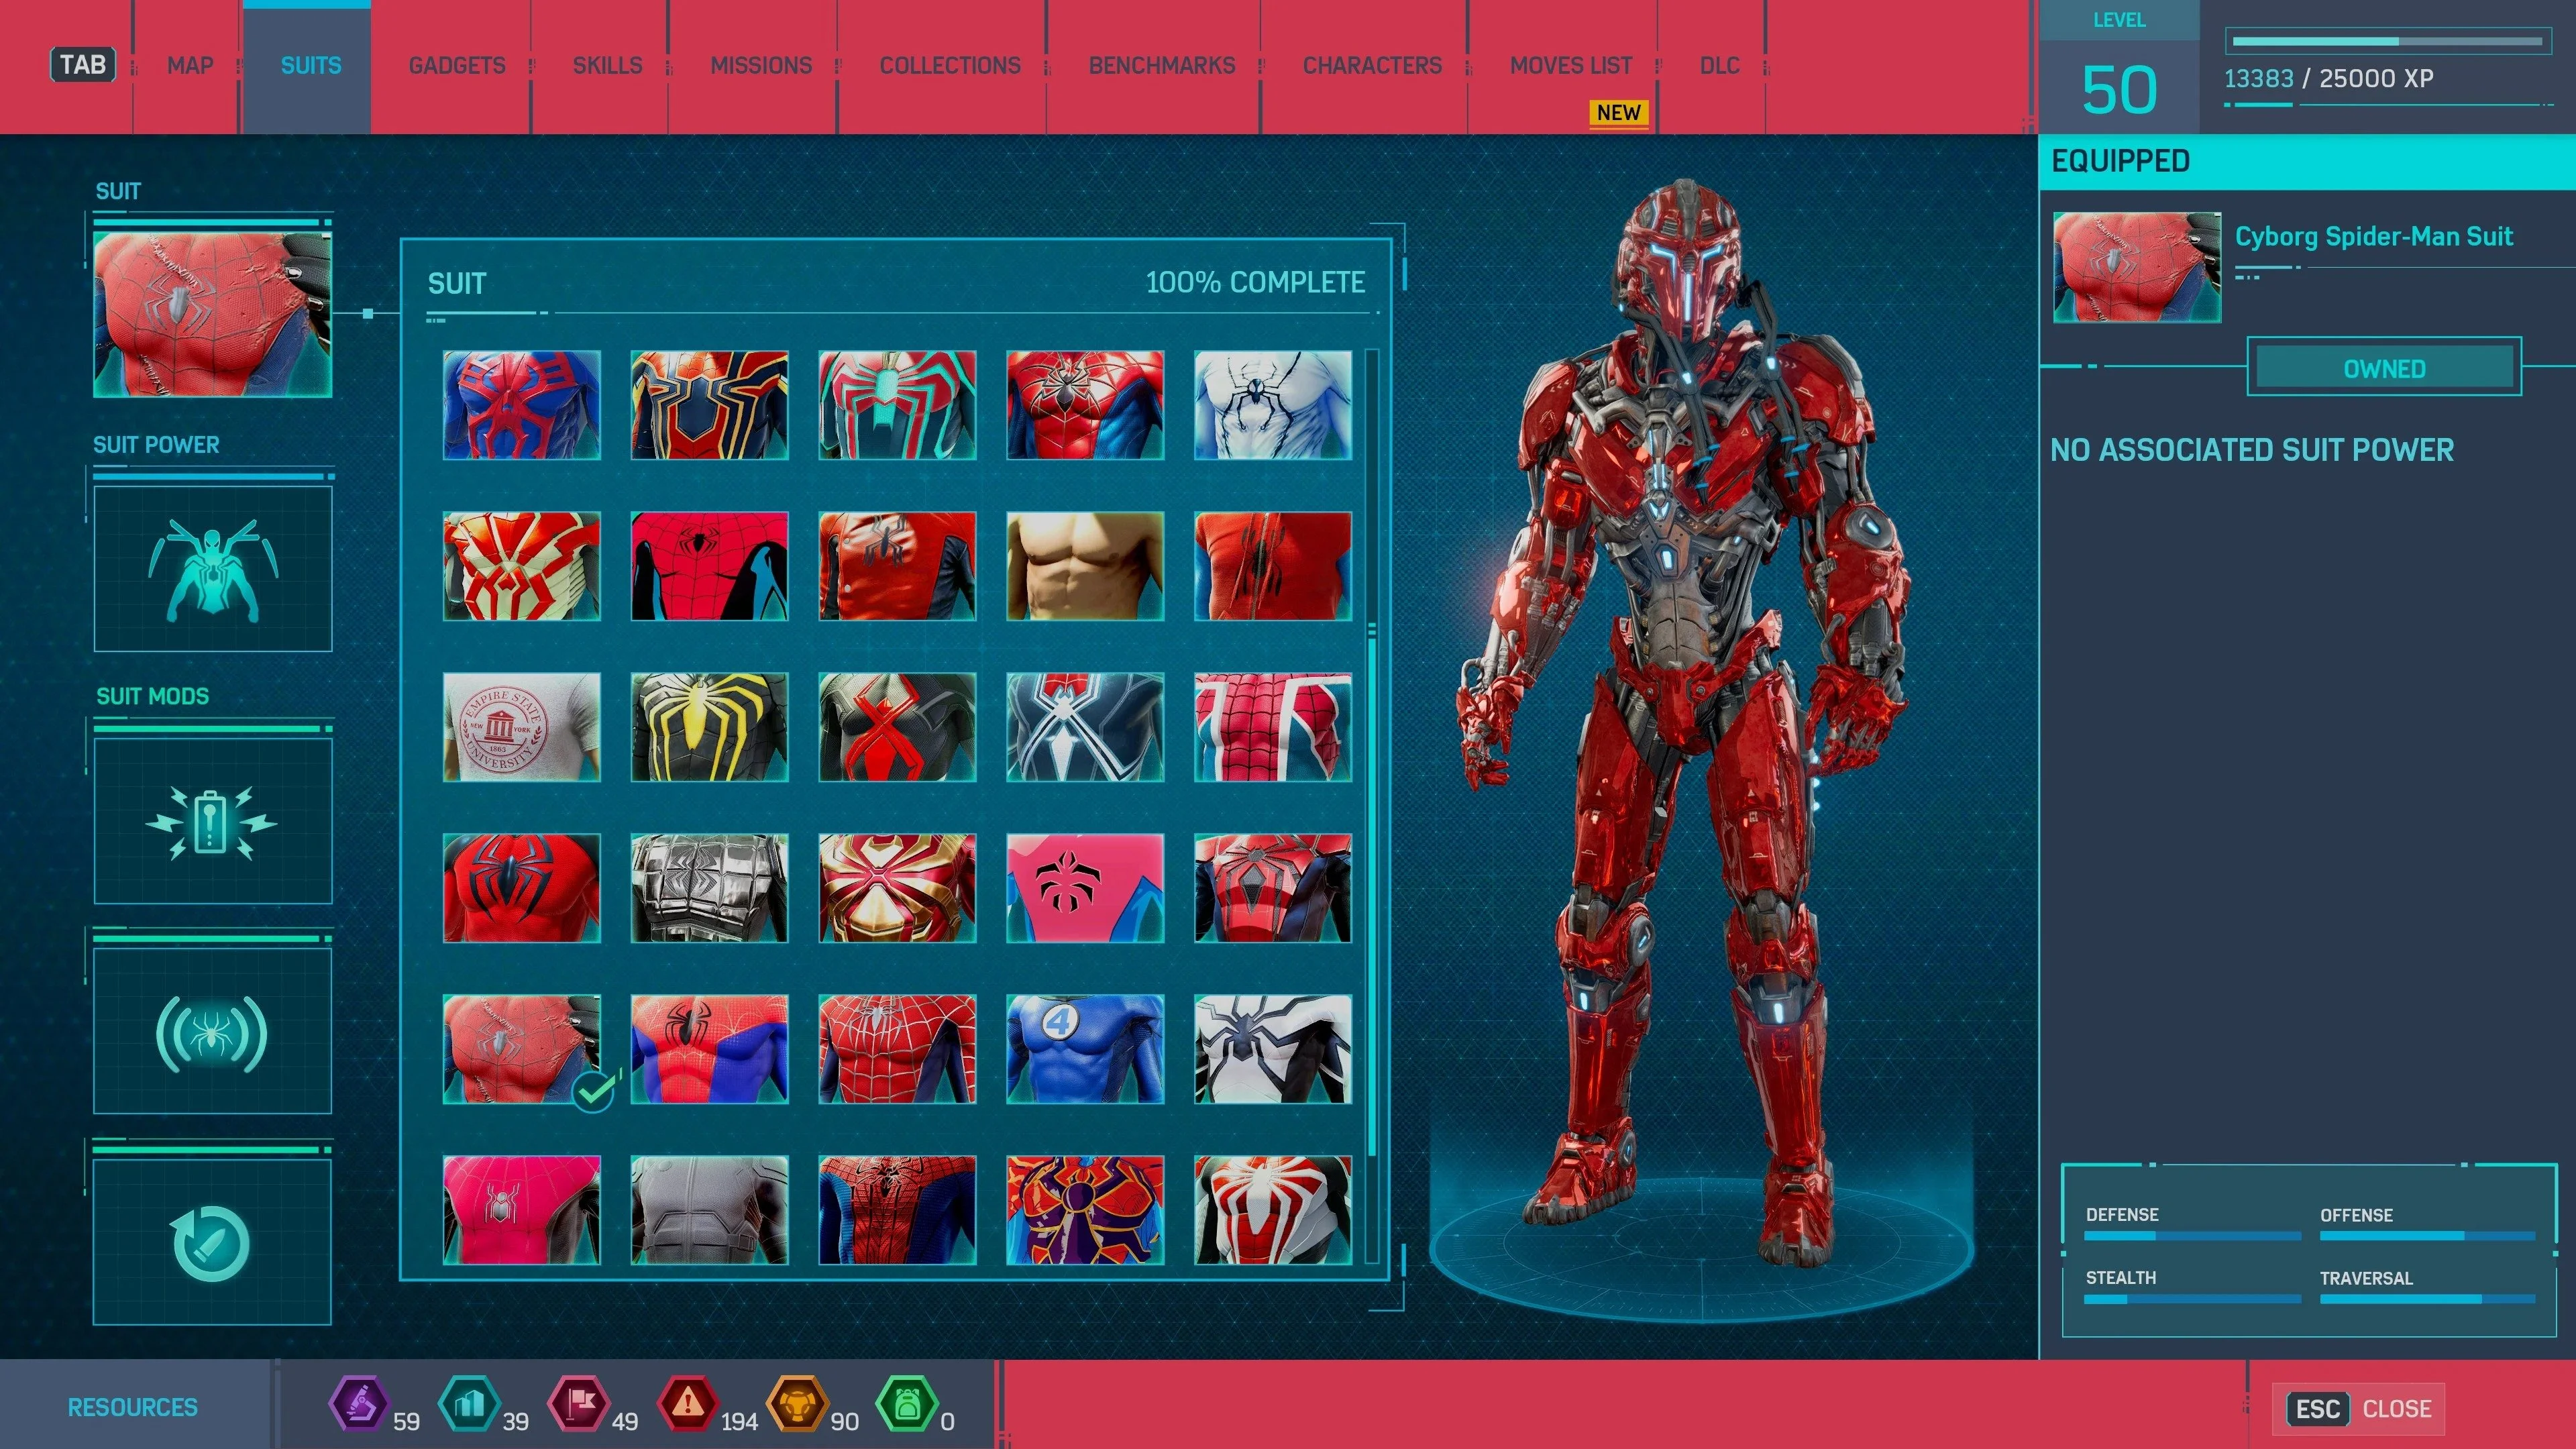Click the orange challenge token icon
The image size is (2576, 1449).
pyautogui.click(x=797, y=1404)
